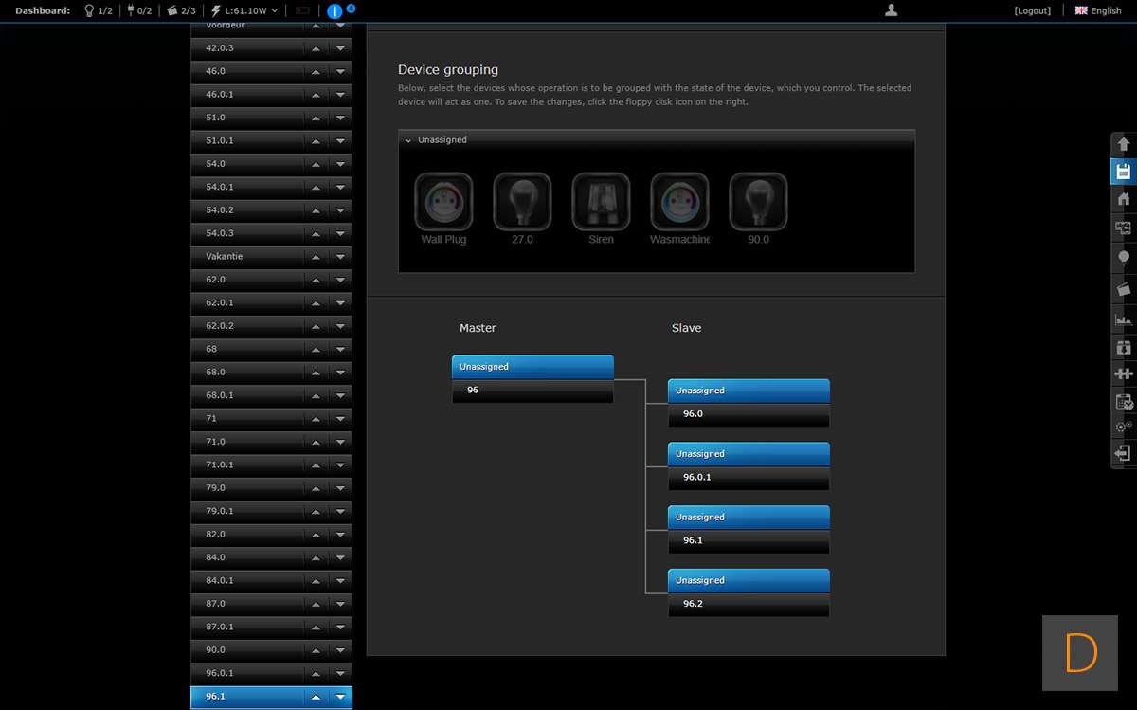
Task: Open the info notifications icon
Action: pyautogui.click(x=334, y=11)
